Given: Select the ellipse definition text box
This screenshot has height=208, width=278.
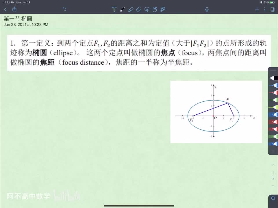Looking at the screenshot, I should point(139,53).
